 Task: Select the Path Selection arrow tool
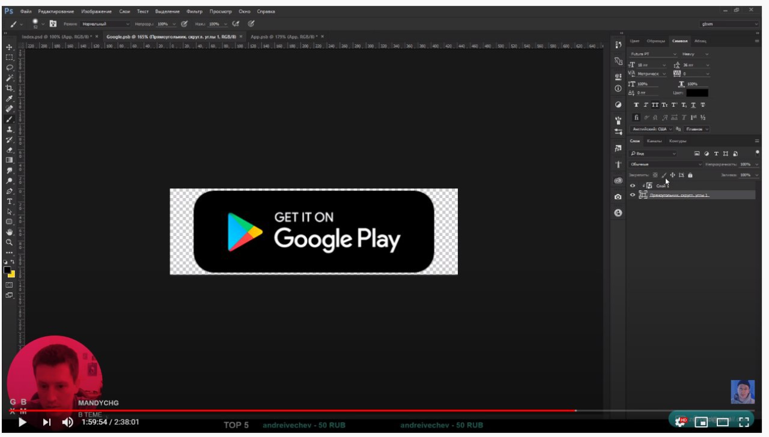9,211
